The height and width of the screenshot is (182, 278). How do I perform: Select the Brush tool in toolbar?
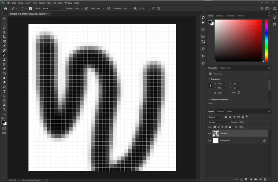pyautogui.click(x=4, y=55)
